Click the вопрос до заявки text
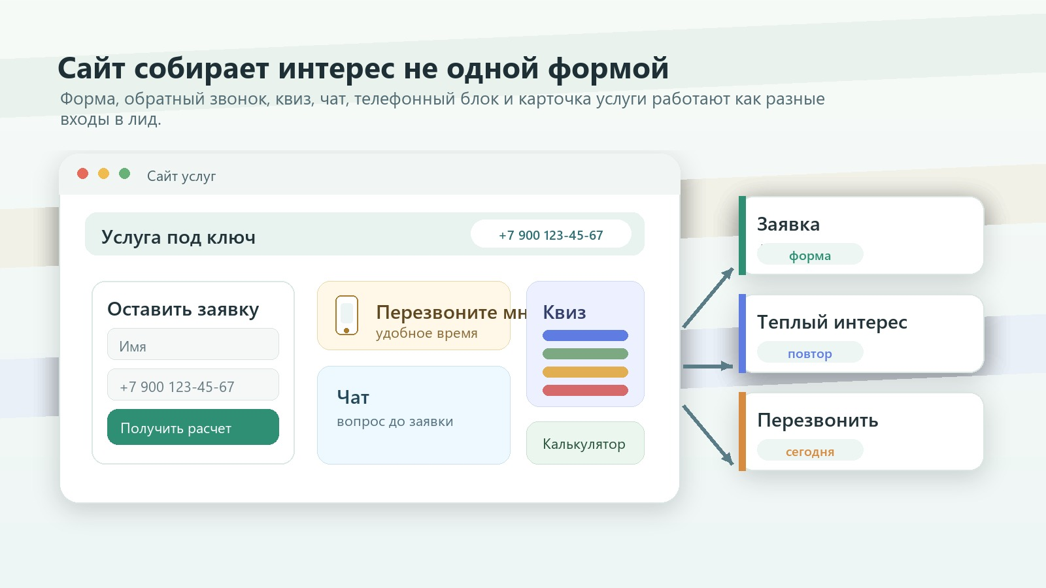 [395, 421]
